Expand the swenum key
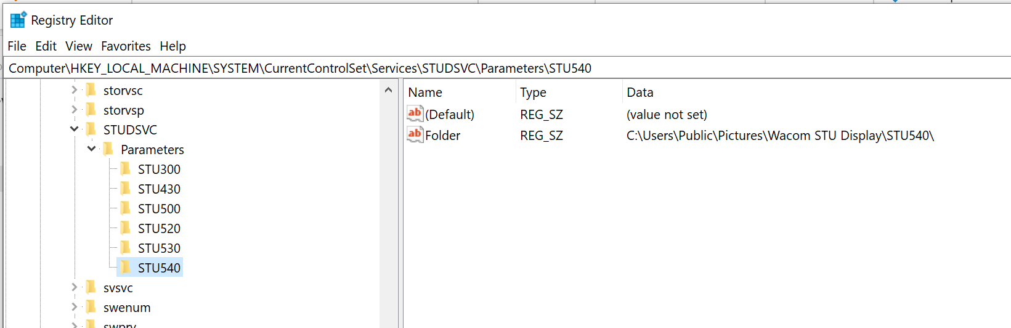The width and height of the screenshot is (1011, 328). [x=75, y=307]
